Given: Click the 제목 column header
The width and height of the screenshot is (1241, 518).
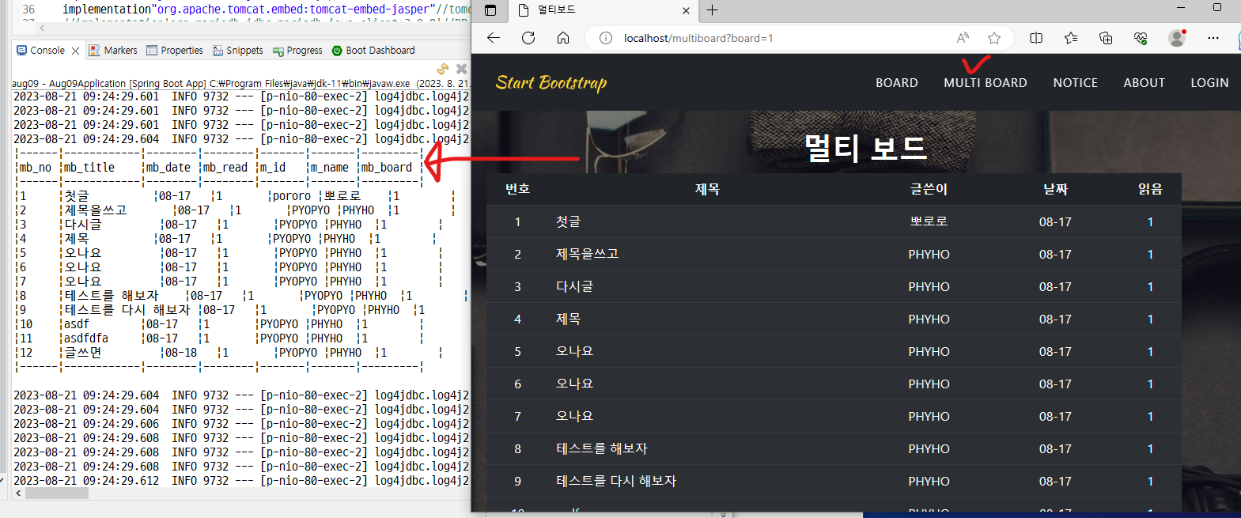Looking at the screenshot, I should [x=707, y=189].
